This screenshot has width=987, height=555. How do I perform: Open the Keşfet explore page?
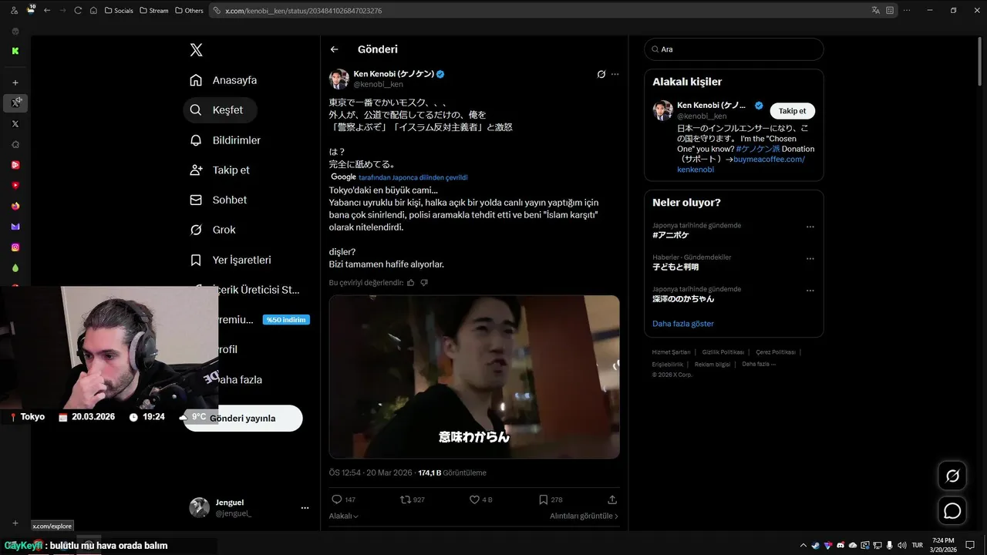[x=221, y=110]
